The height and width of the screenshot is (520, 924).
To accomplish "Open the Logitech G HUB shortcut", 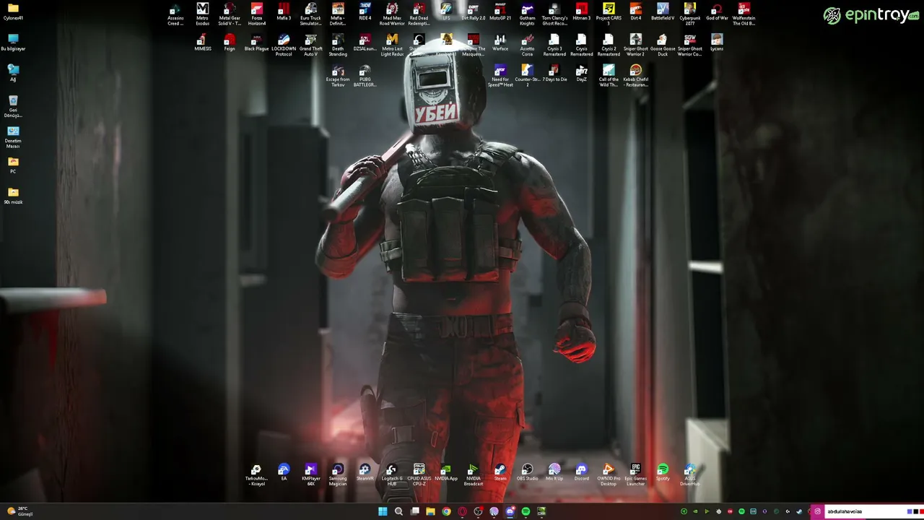I will point(392,474).
